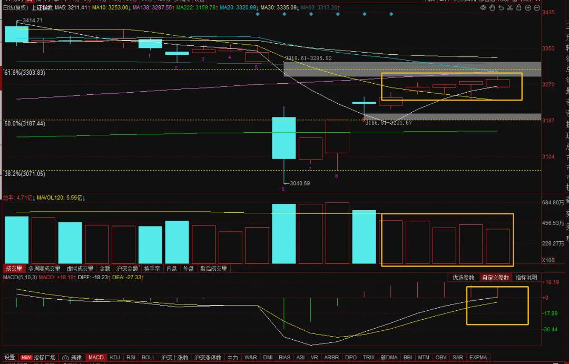Select the BOLL indicator tab

(x=148, y=358)
